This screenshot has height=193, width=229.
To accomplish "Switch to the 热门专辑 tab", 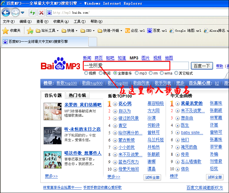I will pyautogui.click(x=77, y=95).
